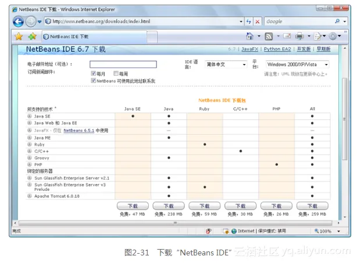Click the Refresh icon beside address bar
357x263 pixels.
[x=248, y=22]
